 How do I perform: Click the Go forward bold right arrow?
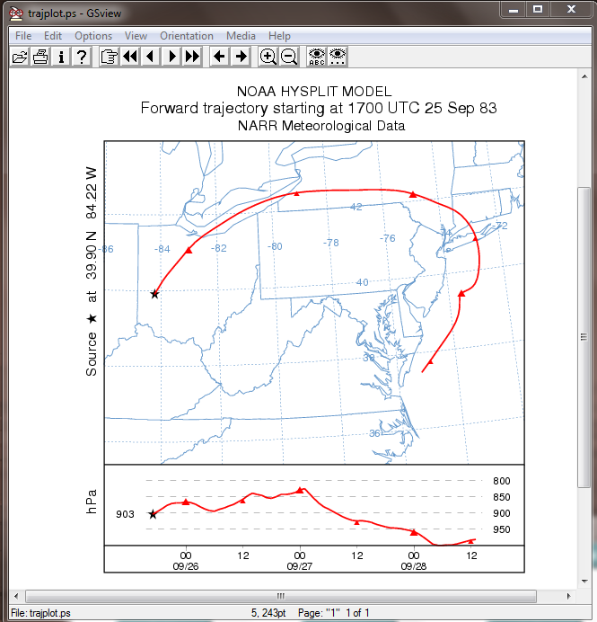pos(241,57)
